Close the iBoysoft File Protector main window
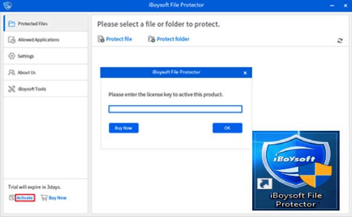352x217 pixels. [x=346, y=6]
